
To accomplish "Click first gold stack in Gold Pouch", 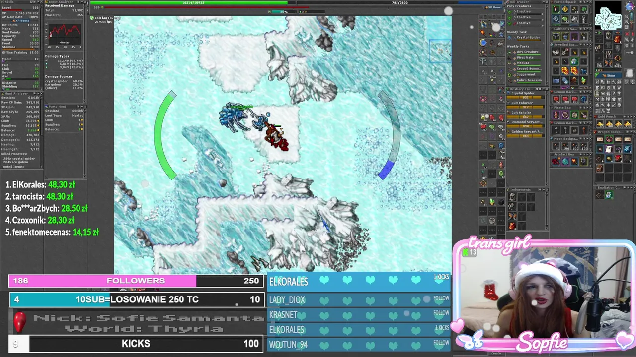I will (600, 124).
